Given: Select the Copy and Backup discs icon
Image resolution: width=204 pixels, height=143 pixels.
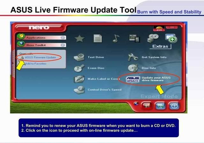Looking at the screenshot, I should 153,38.
